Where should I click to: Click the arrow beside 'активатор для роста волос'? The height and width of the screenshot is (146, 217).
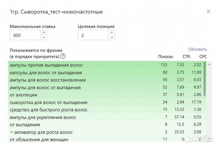click(11, 132)
